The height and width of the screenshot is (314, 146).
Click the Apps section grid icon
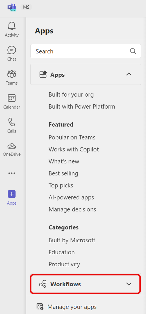(x=43, y=74)
